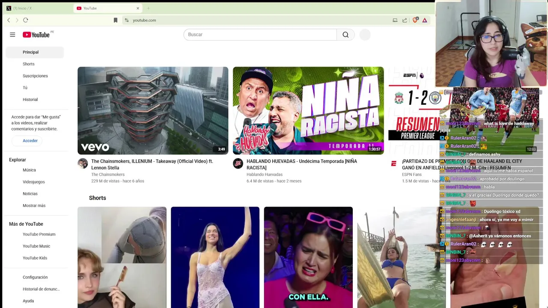The image size is (548, 308).
Task: Open a new browser tab
Action: pos(149,8)
